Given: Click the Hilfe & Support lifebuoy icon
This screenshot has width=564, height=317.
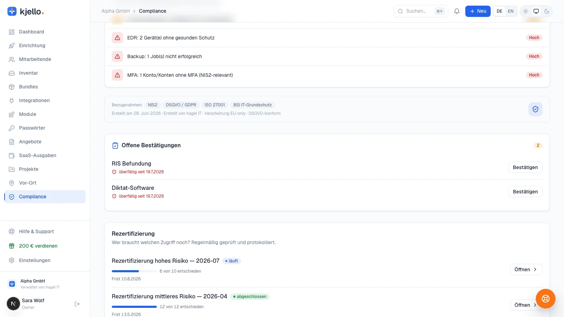Looking at the screenshot, I should pos(12,231).
